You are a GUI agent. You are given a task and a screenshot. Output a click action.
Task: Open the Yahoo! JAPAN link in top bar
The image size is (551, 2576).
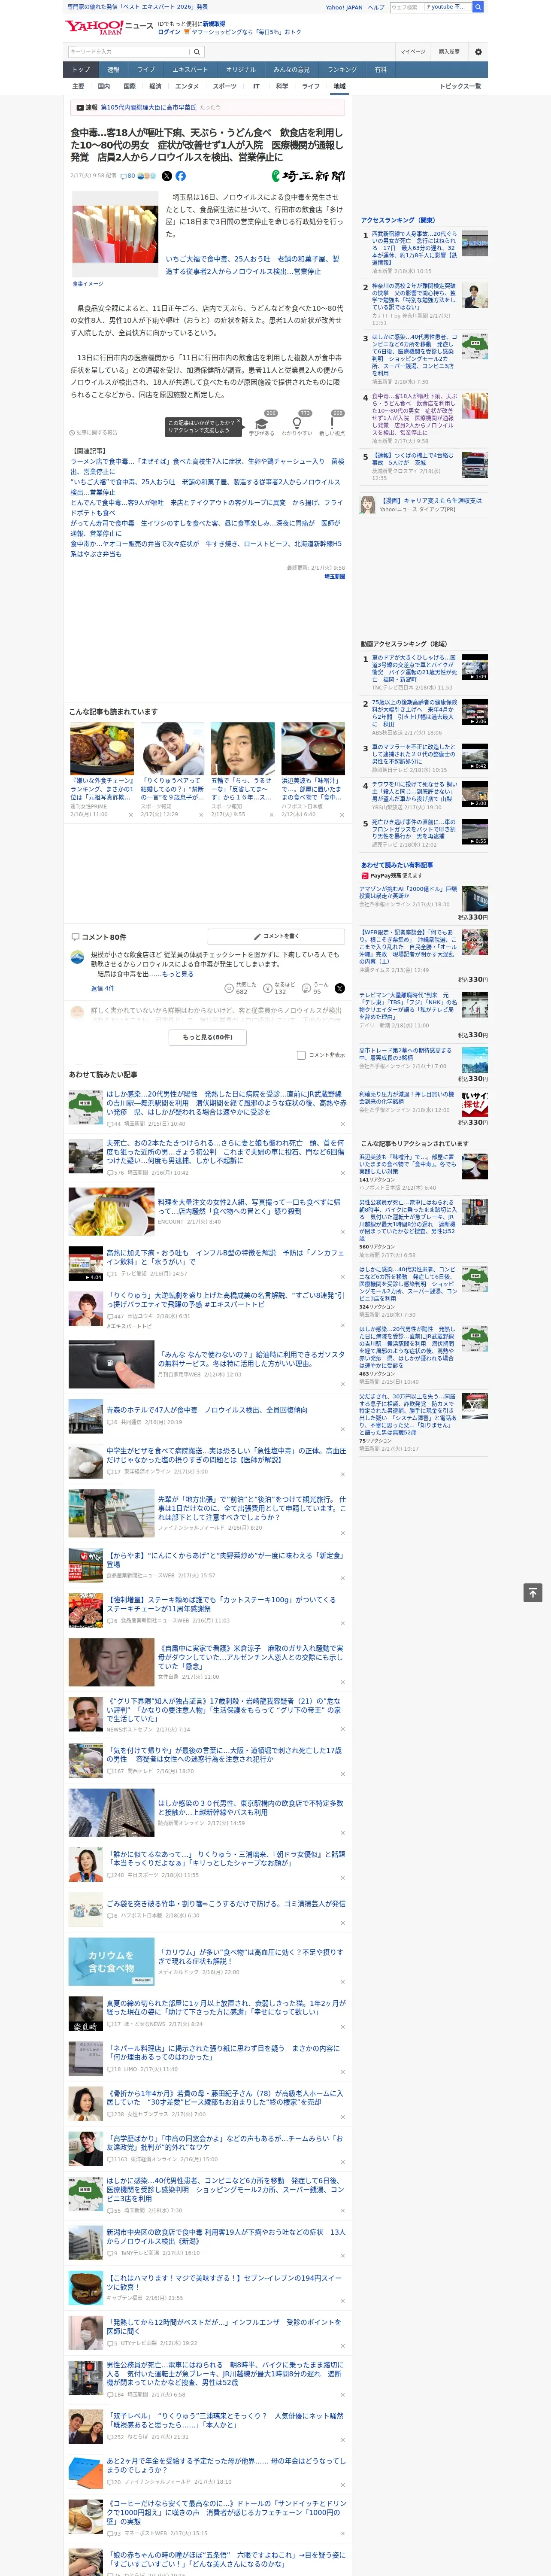coord(344,7)
